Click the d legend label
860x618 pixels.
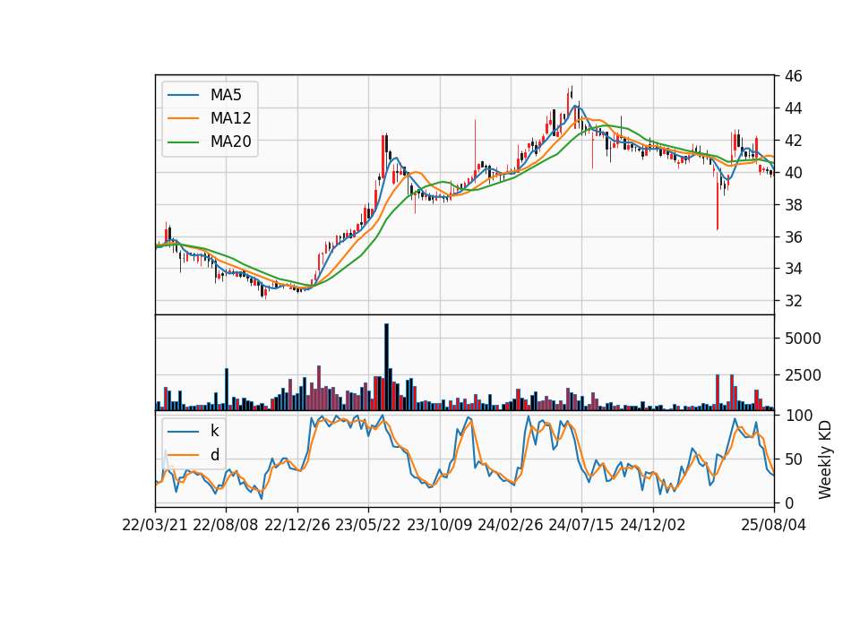[214, 455]
